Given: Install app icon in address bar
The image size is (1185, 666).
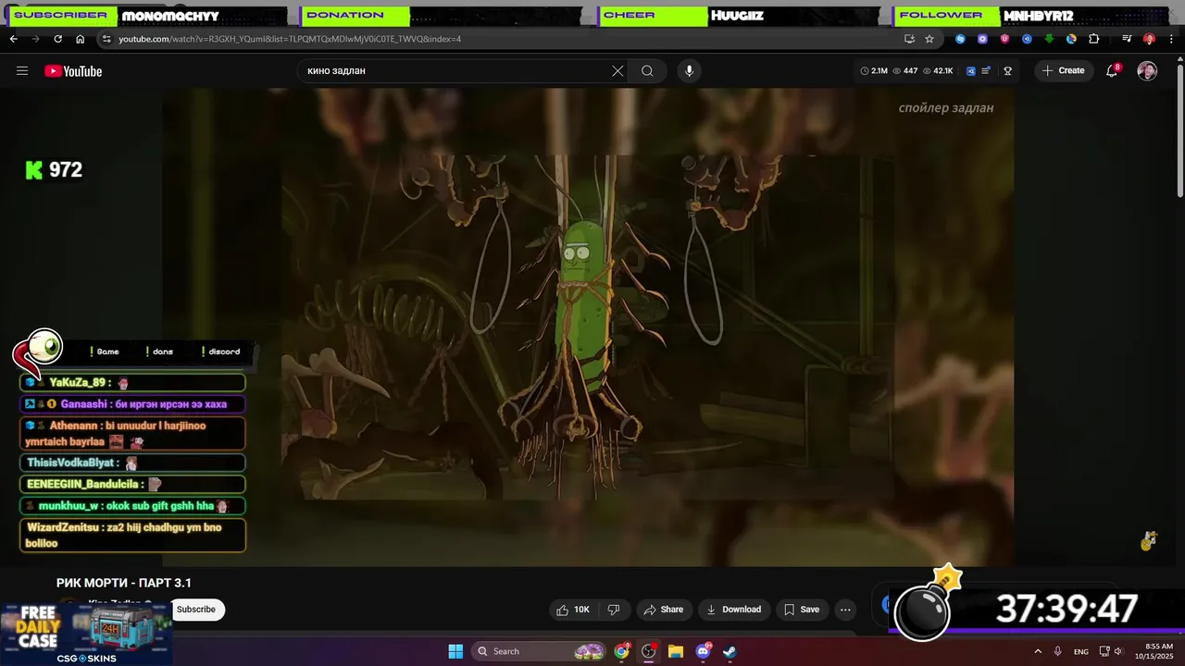Looking at the screenshot, I should click(909, 39).
